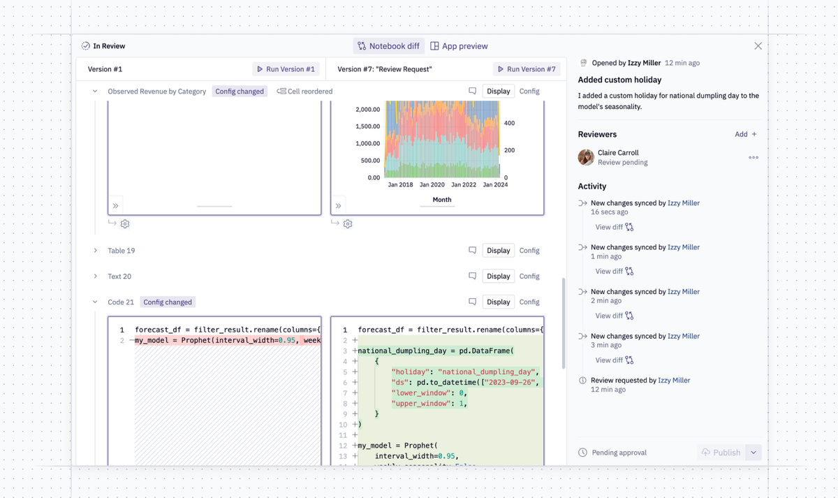Expand the Text 20 cell
838x498 pixels.
(x=95, y=277)
